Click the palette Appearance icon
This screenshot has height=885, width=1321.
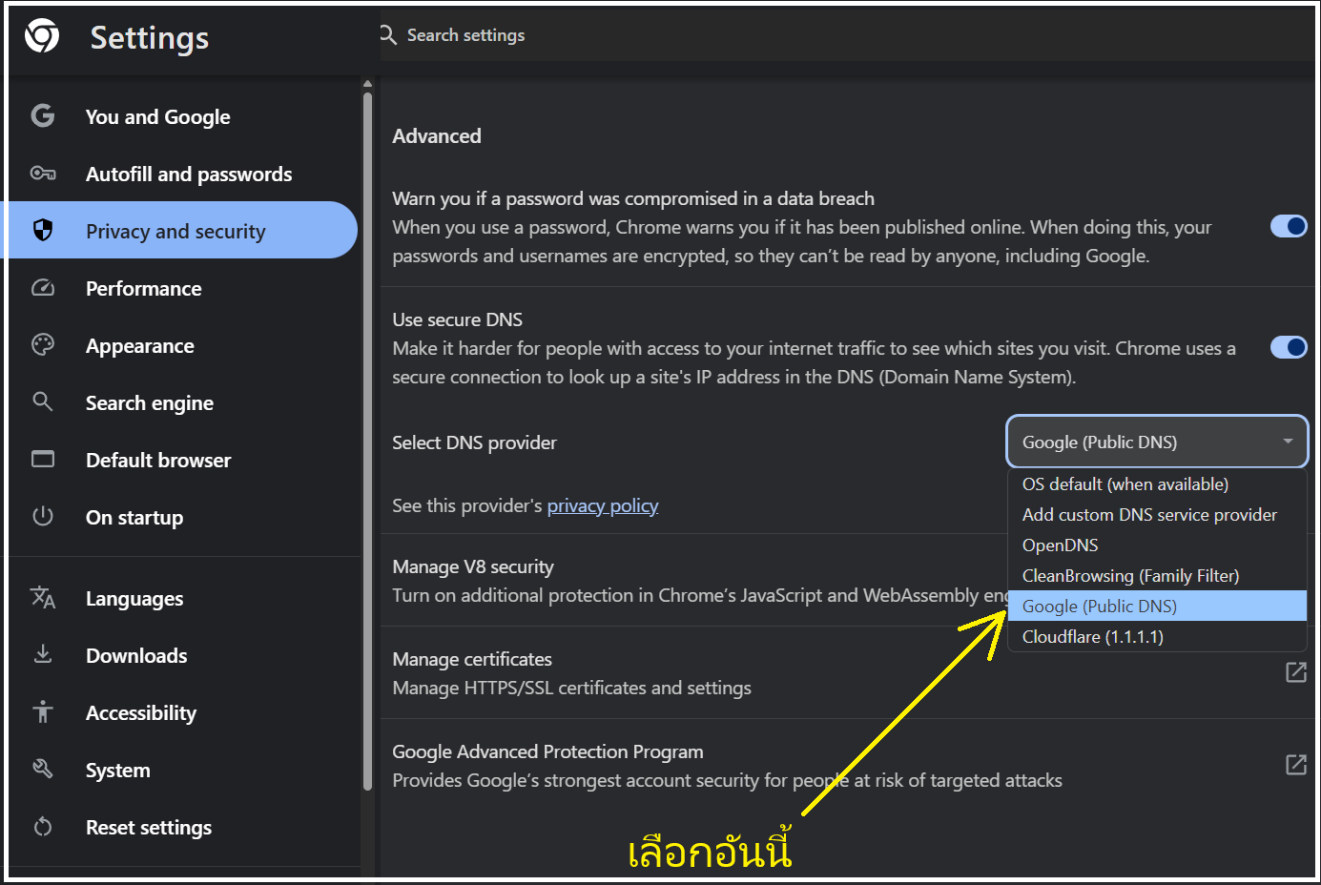tap(43, 344)
